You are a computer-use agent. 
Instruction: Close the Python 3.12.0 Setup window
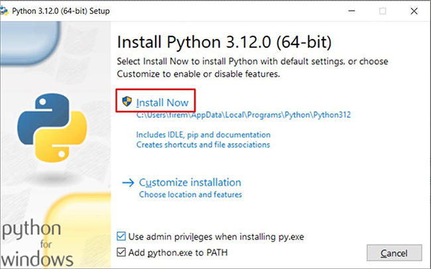pyautogui.click(x=414, y=11)
